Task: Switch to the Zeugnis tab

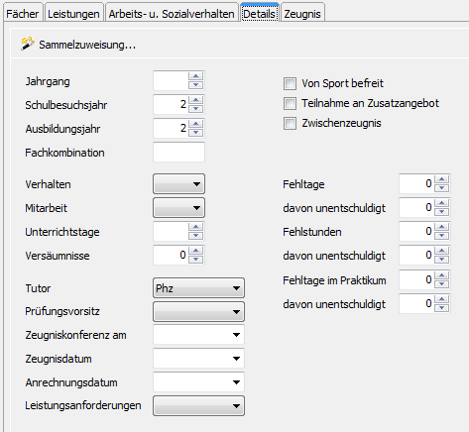Action: 302,14
